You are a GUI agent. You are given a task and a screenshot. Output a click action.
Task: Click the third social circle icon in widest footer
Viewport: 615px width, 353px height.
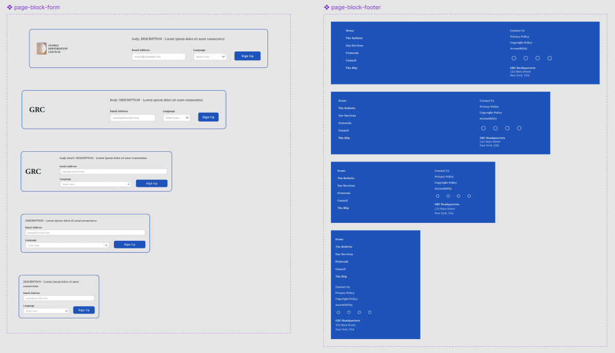(538, 58)
